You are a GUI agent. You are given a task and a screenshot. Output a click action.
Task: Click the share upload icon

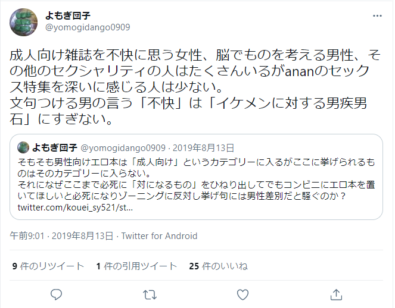click(x=336, y=295)
